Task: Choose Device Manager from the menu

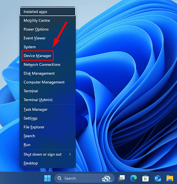Action: 47,56
